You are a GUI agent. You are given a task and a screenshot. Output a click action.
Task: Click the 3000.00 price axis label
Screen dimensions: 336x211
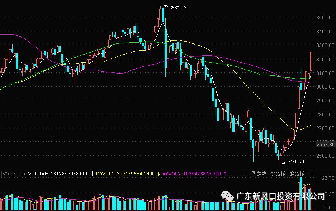325,87
